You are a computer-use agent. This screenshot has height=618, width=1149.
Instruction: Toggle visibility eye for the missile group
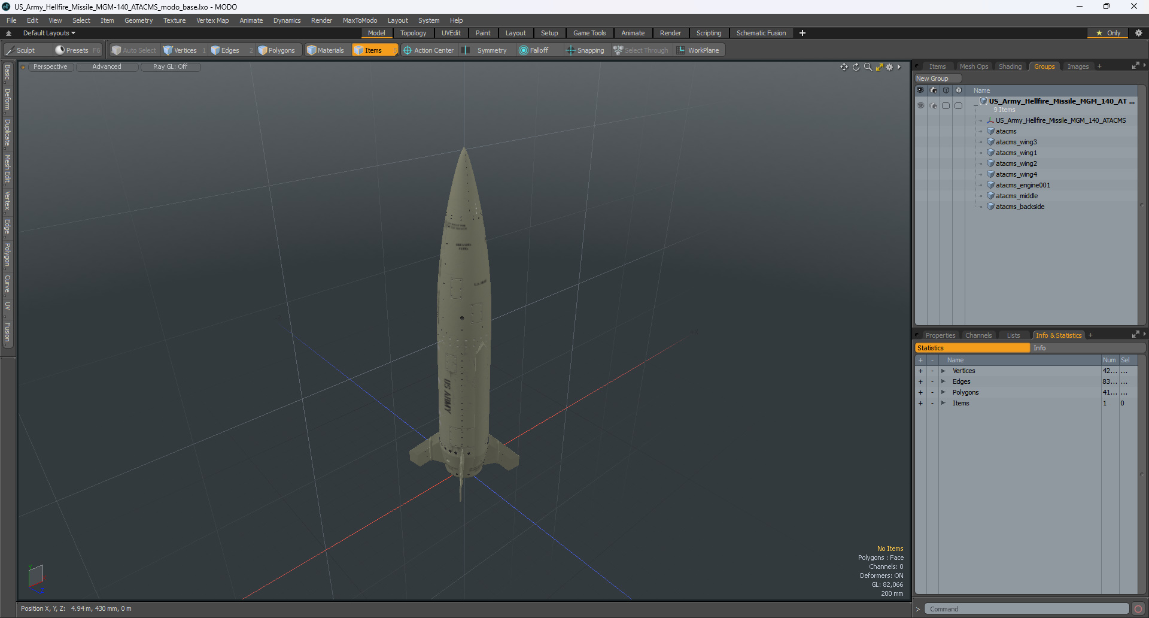click(920, 105)
